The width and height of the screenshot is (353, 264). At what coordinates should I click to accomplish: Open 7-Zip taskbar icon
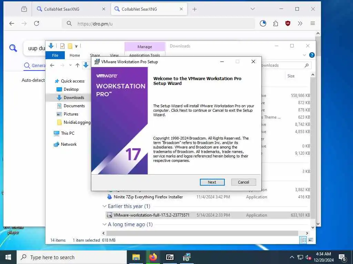click(x=170, y=257)
